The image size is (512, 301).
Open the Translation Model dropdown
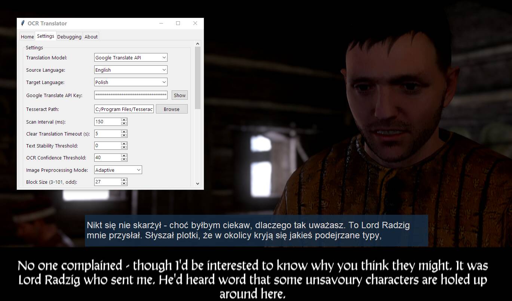[x=131, y=58]
